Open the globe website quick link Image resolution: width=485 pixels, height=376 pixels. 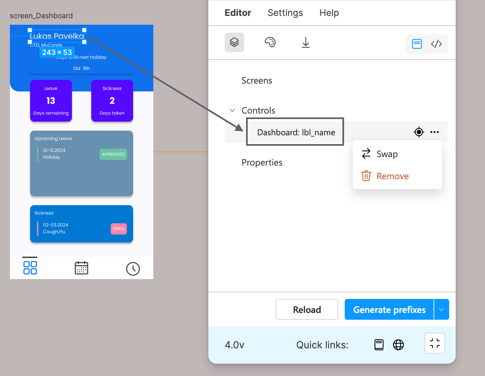398,345
